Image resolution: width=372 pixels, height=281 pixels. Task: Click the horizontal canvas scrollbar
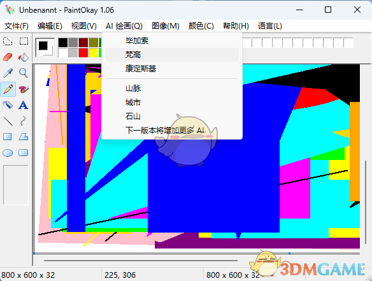coord(140,261)
